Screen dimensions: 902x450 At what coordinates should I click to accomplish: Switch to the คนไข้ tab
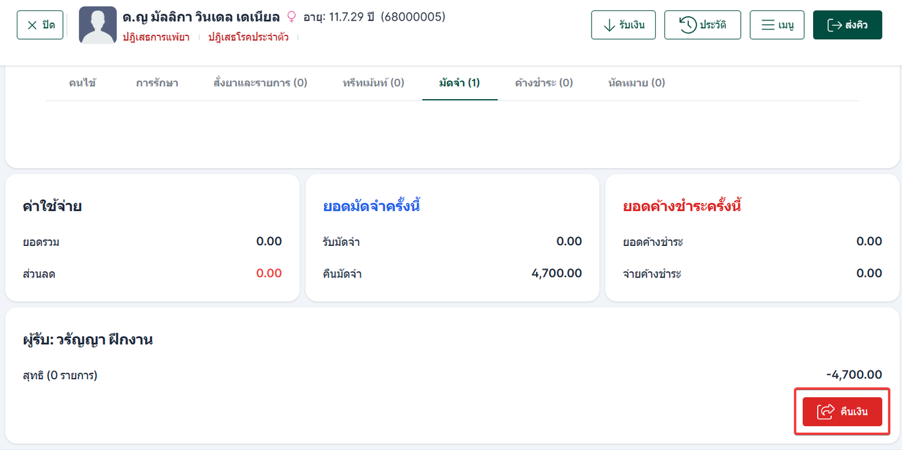pyautogui.click(x=82, y=82)
